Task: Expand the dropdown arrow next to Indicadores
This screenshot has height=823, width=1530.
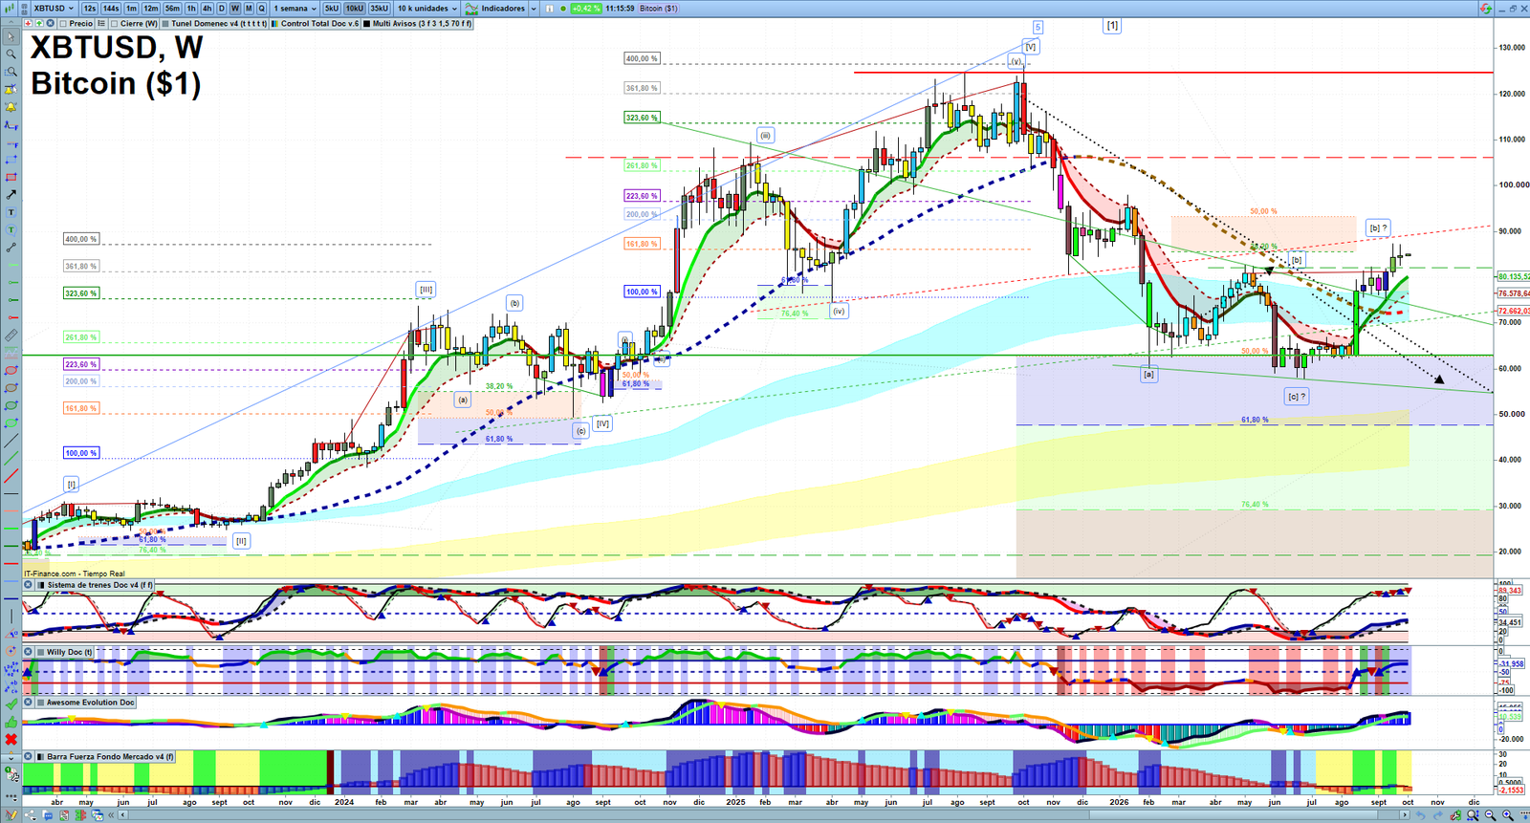Action: pos(533,9)
